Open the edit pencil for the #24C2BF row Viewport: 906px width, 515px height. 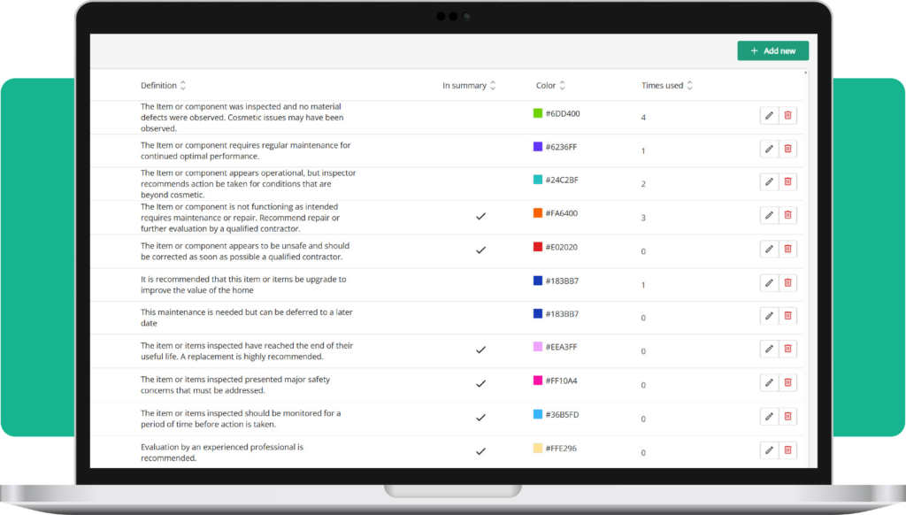click(768, 181)
